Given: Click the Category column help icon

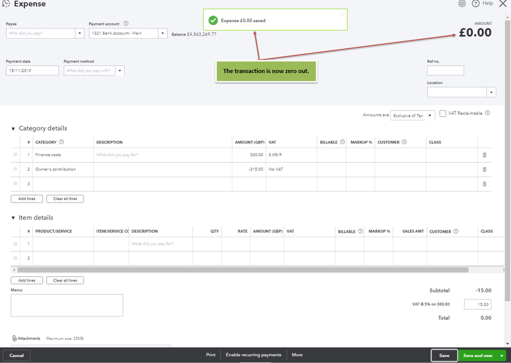Looking at the screenshot, I should (61, 142).
